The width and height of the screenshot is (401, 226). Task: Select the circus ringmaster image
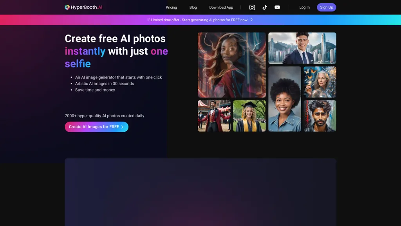pos(214,116)
